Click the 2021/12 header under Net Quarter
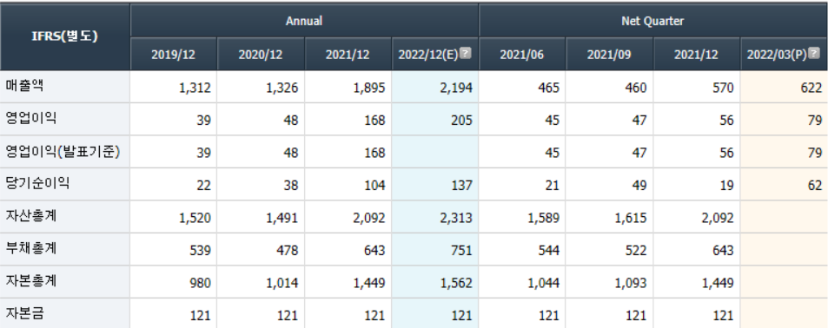This screenshot has height=328, width=828. pos(697,55)
